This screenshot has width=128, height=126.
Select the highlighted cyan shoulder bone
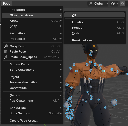pyautogui.click(x=103, y=71)
